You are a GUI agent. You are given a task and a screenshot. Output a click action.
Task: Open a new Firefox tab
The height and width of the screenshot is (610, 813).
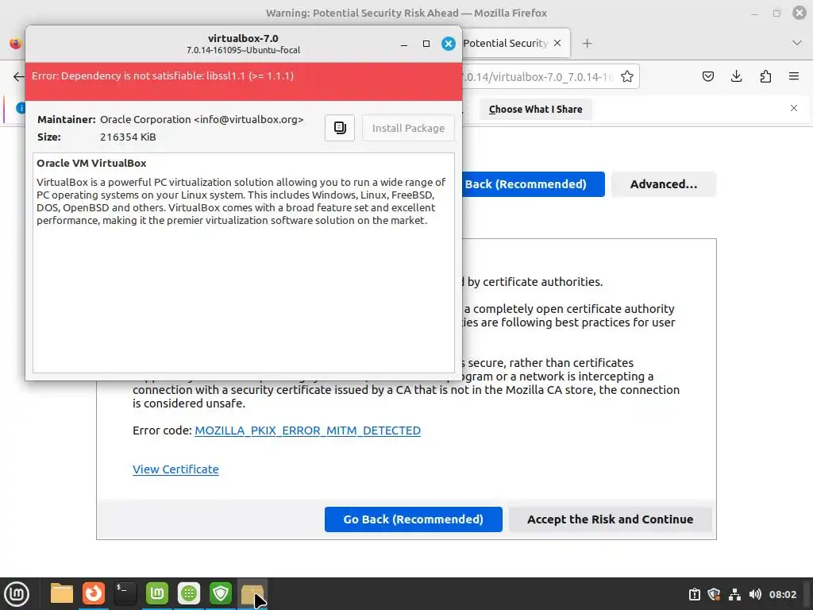(587, 44)
